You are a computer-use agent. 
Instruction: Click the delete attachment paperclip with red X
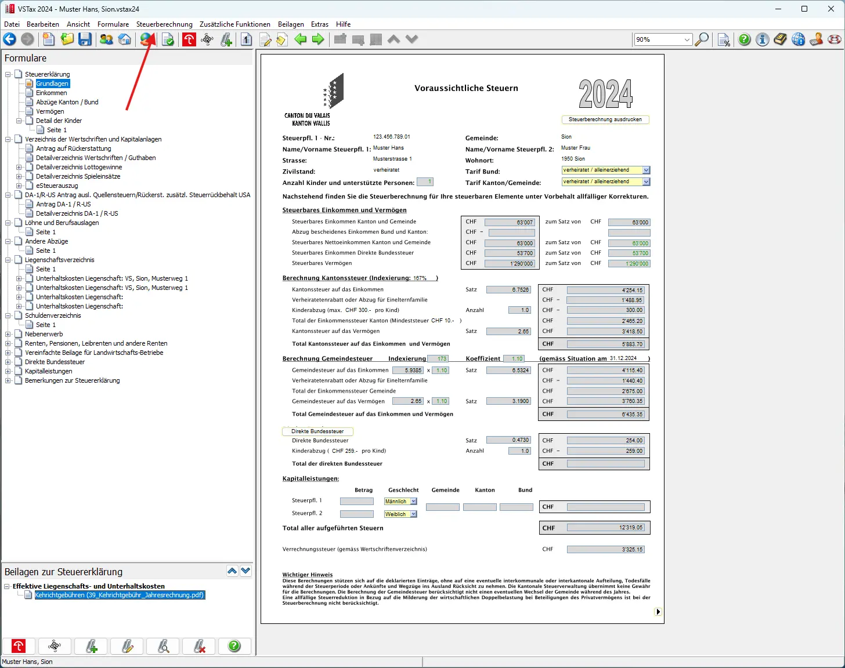pos(199,646)
